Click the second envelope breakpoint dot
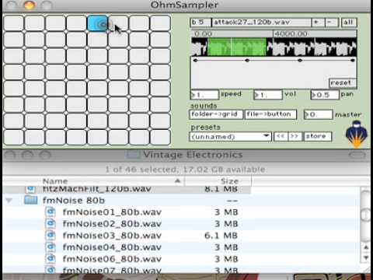The width and height of the screenshot is (373, 280). [x=247, y=61]
